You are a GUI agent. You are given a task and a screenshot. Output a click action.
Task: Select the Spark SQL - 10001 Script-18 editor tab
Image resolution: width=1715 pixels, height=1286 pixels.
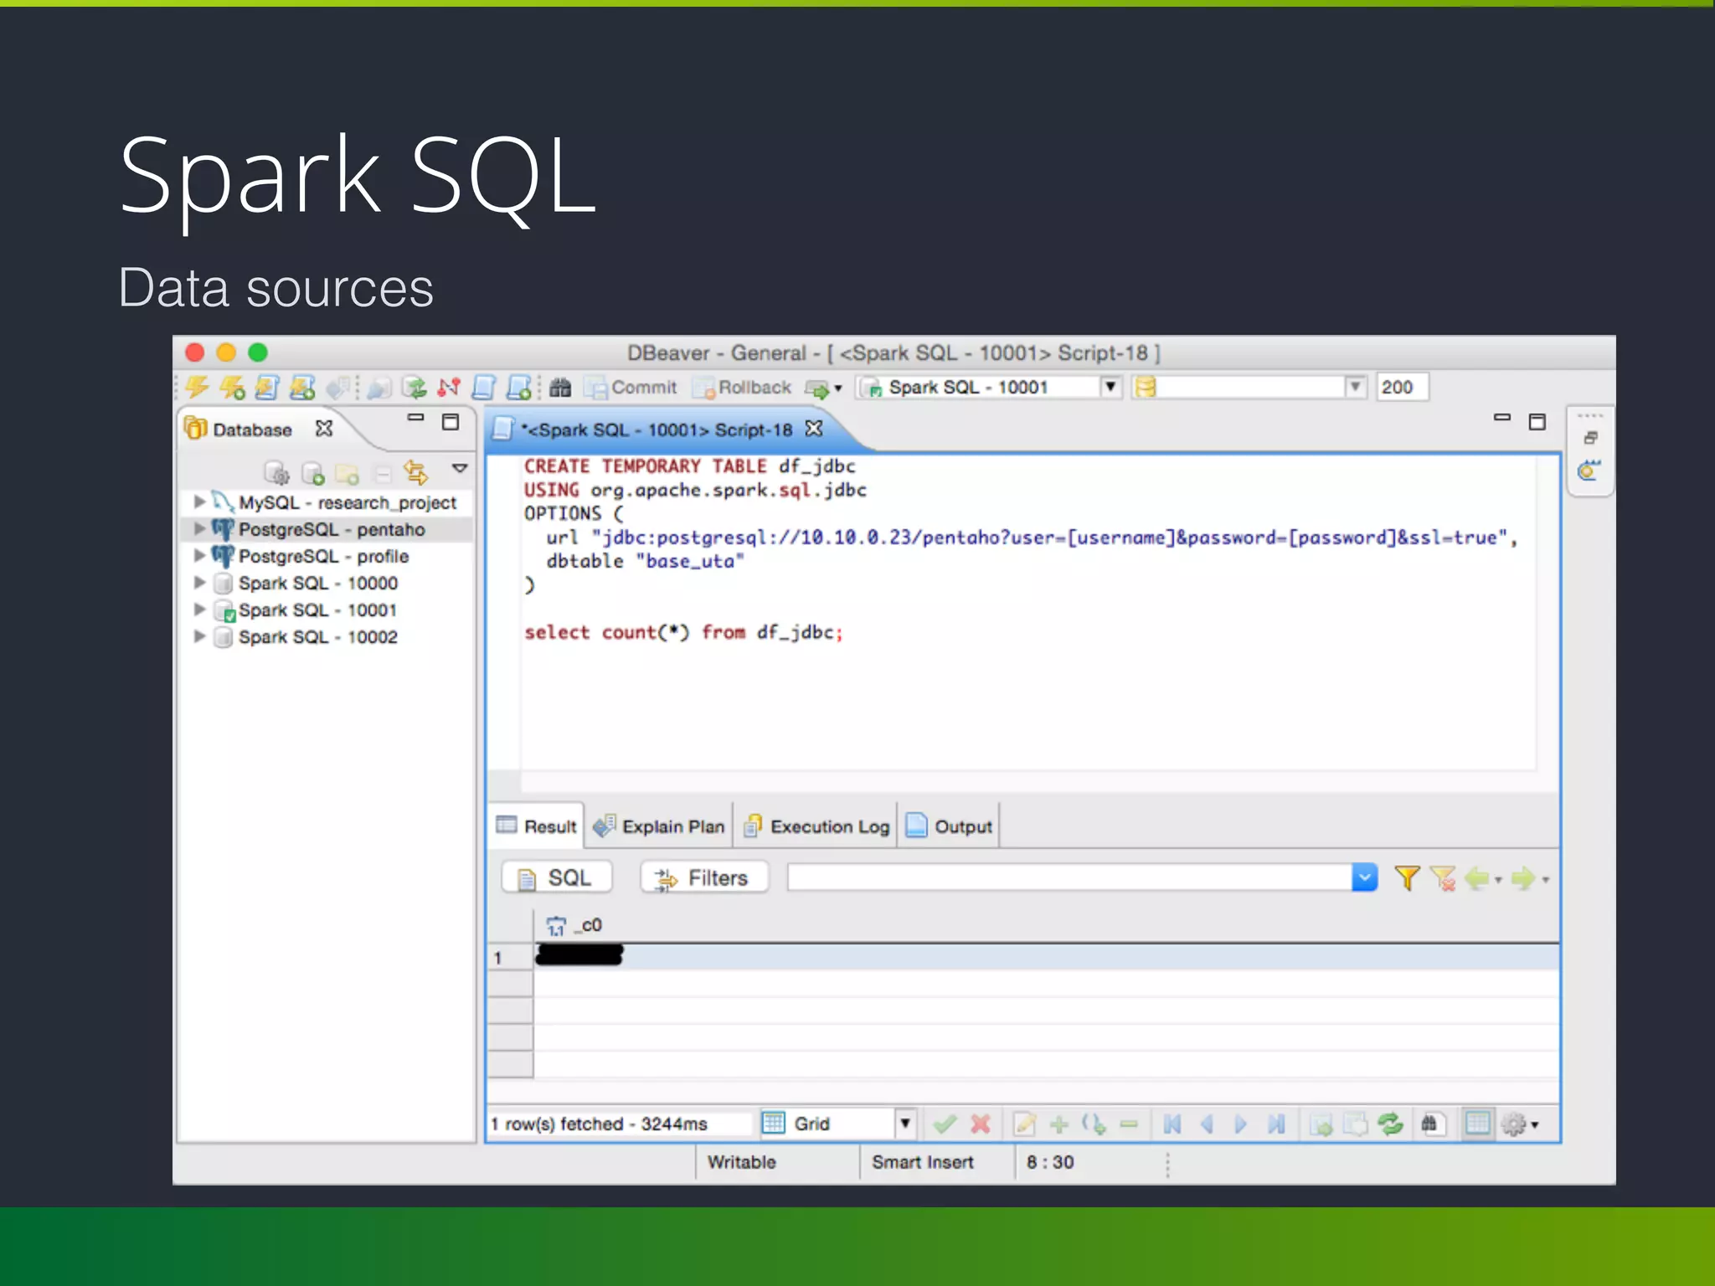[656, 430]
